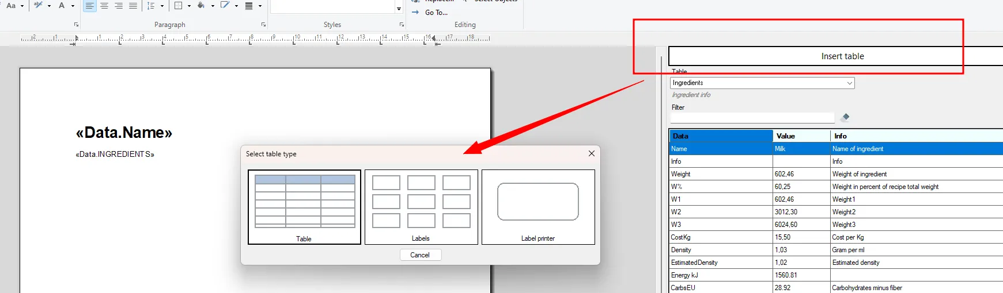
Task: Click the filter apply icon beside Filter field
Action: point(845,117)
